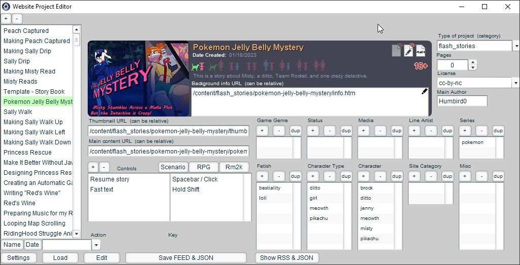520x265 pixels.
Task: Click the pencil document edit icon
Action: (408, 50)
